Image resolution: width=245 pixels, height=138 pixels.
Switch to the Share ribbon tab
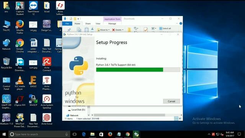(88, 23)
